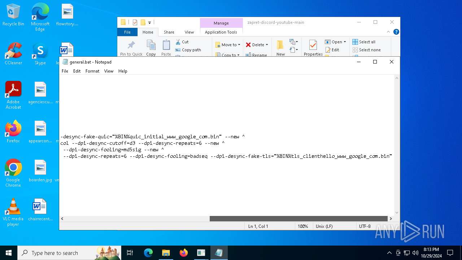The image size is (462, 260).
Task: Launch Google Chrome desktop shortcut
Action: click(x=13, y=173)
